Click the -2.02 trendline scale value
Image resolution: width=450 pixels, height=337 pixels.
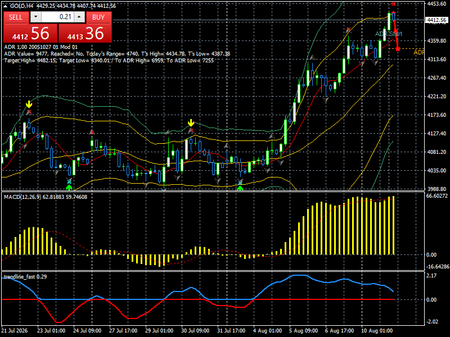click(432, 321)
